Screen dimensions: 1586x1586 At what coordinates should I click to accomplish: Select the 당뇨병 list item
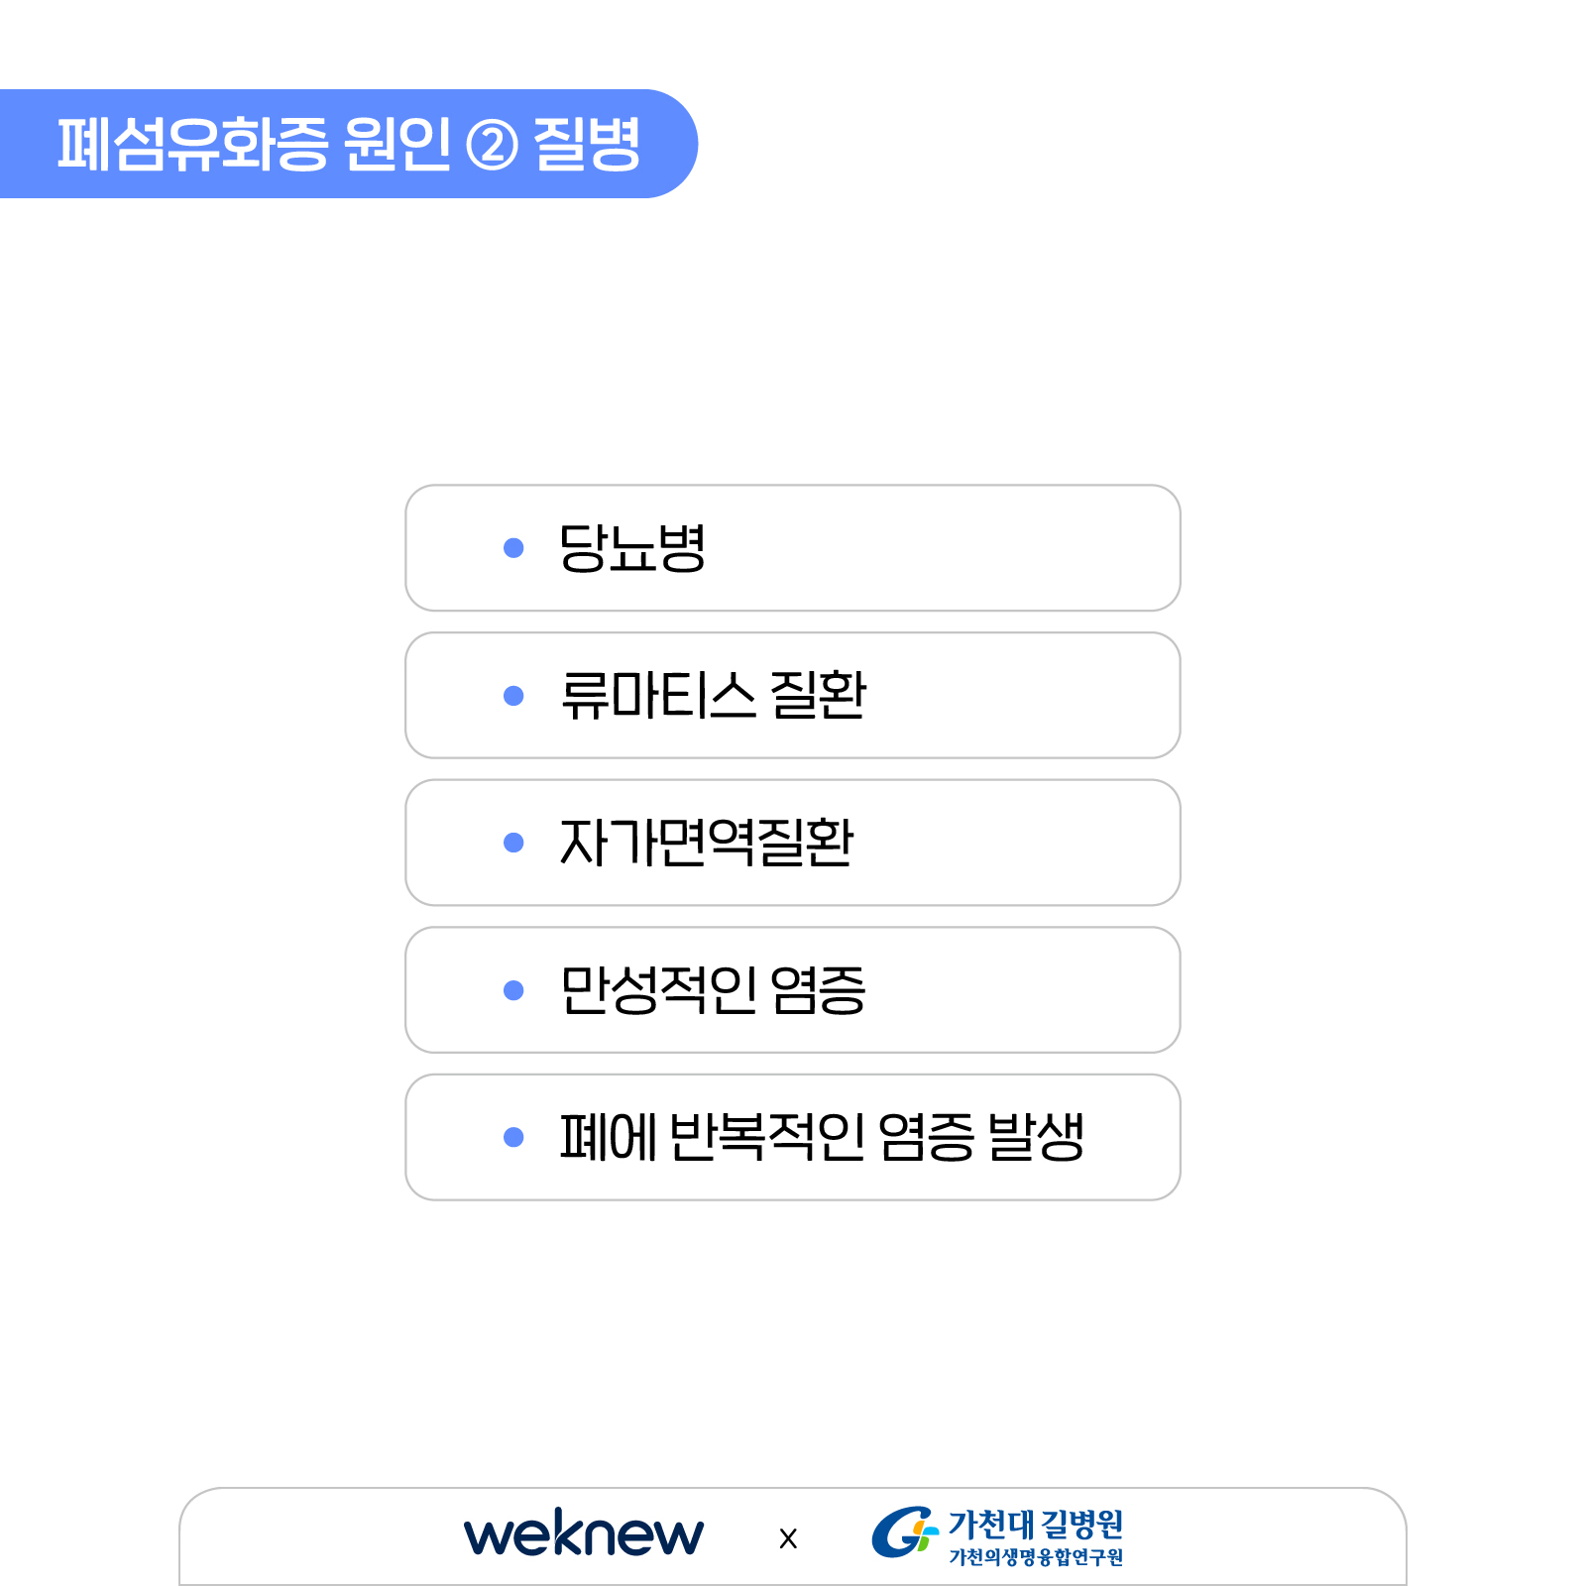[793, 548]
